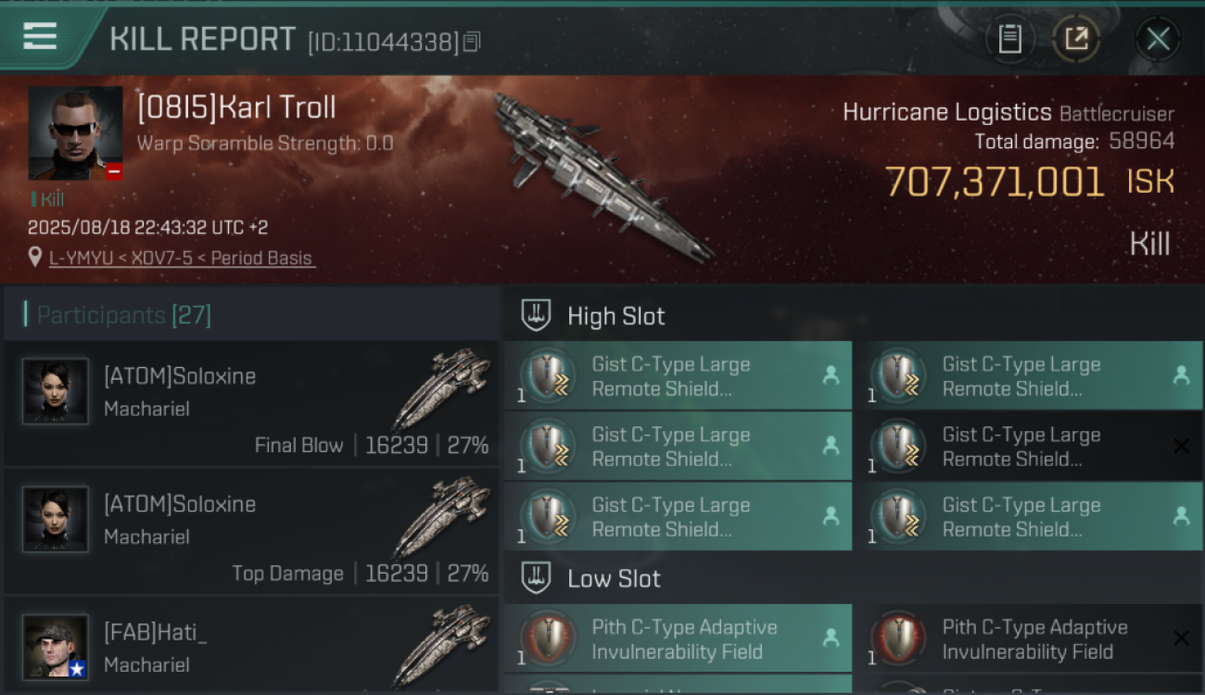View Soloxine's Final Blow participant entry
This screenshot has width=1205, height=695.
[x=251, y=404]
